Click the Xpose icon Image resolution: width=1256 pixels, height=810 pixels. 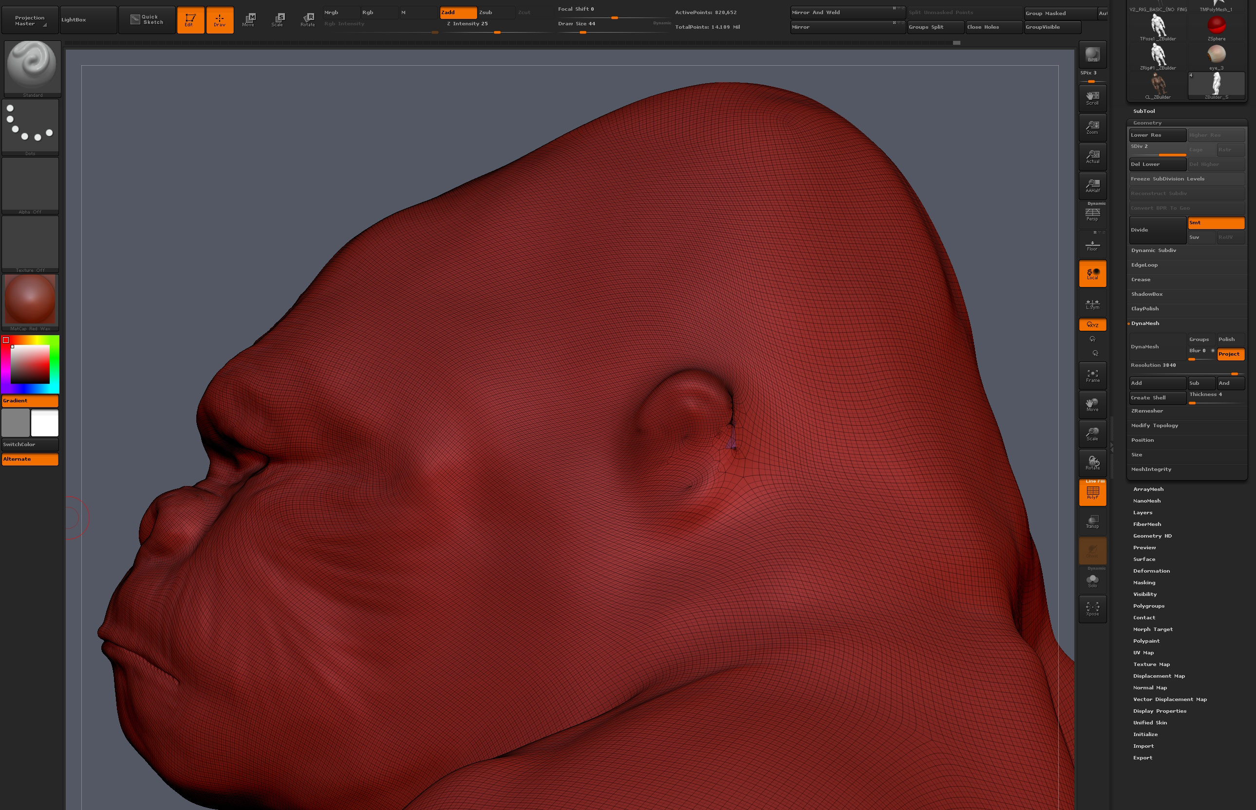pyautogui.click(x=1092, y=609)
